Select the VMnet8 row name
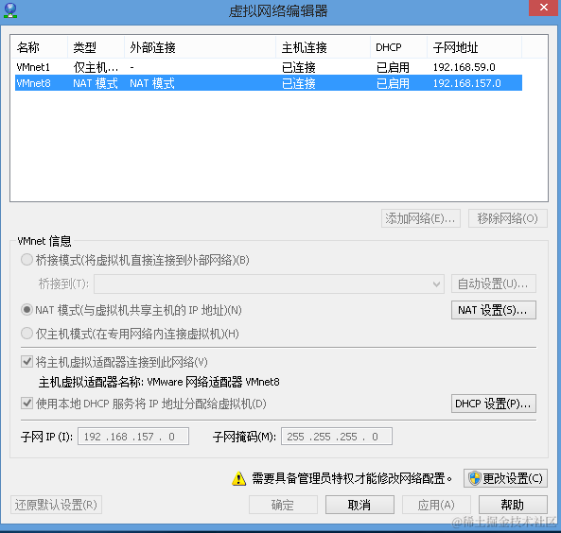The height and width of the screenshot is (533, 561). pos(33,83)
